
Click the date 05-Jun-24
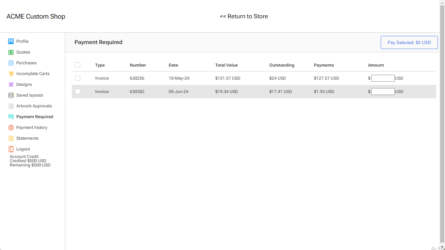pyautogui.click(x=178, y=92)
